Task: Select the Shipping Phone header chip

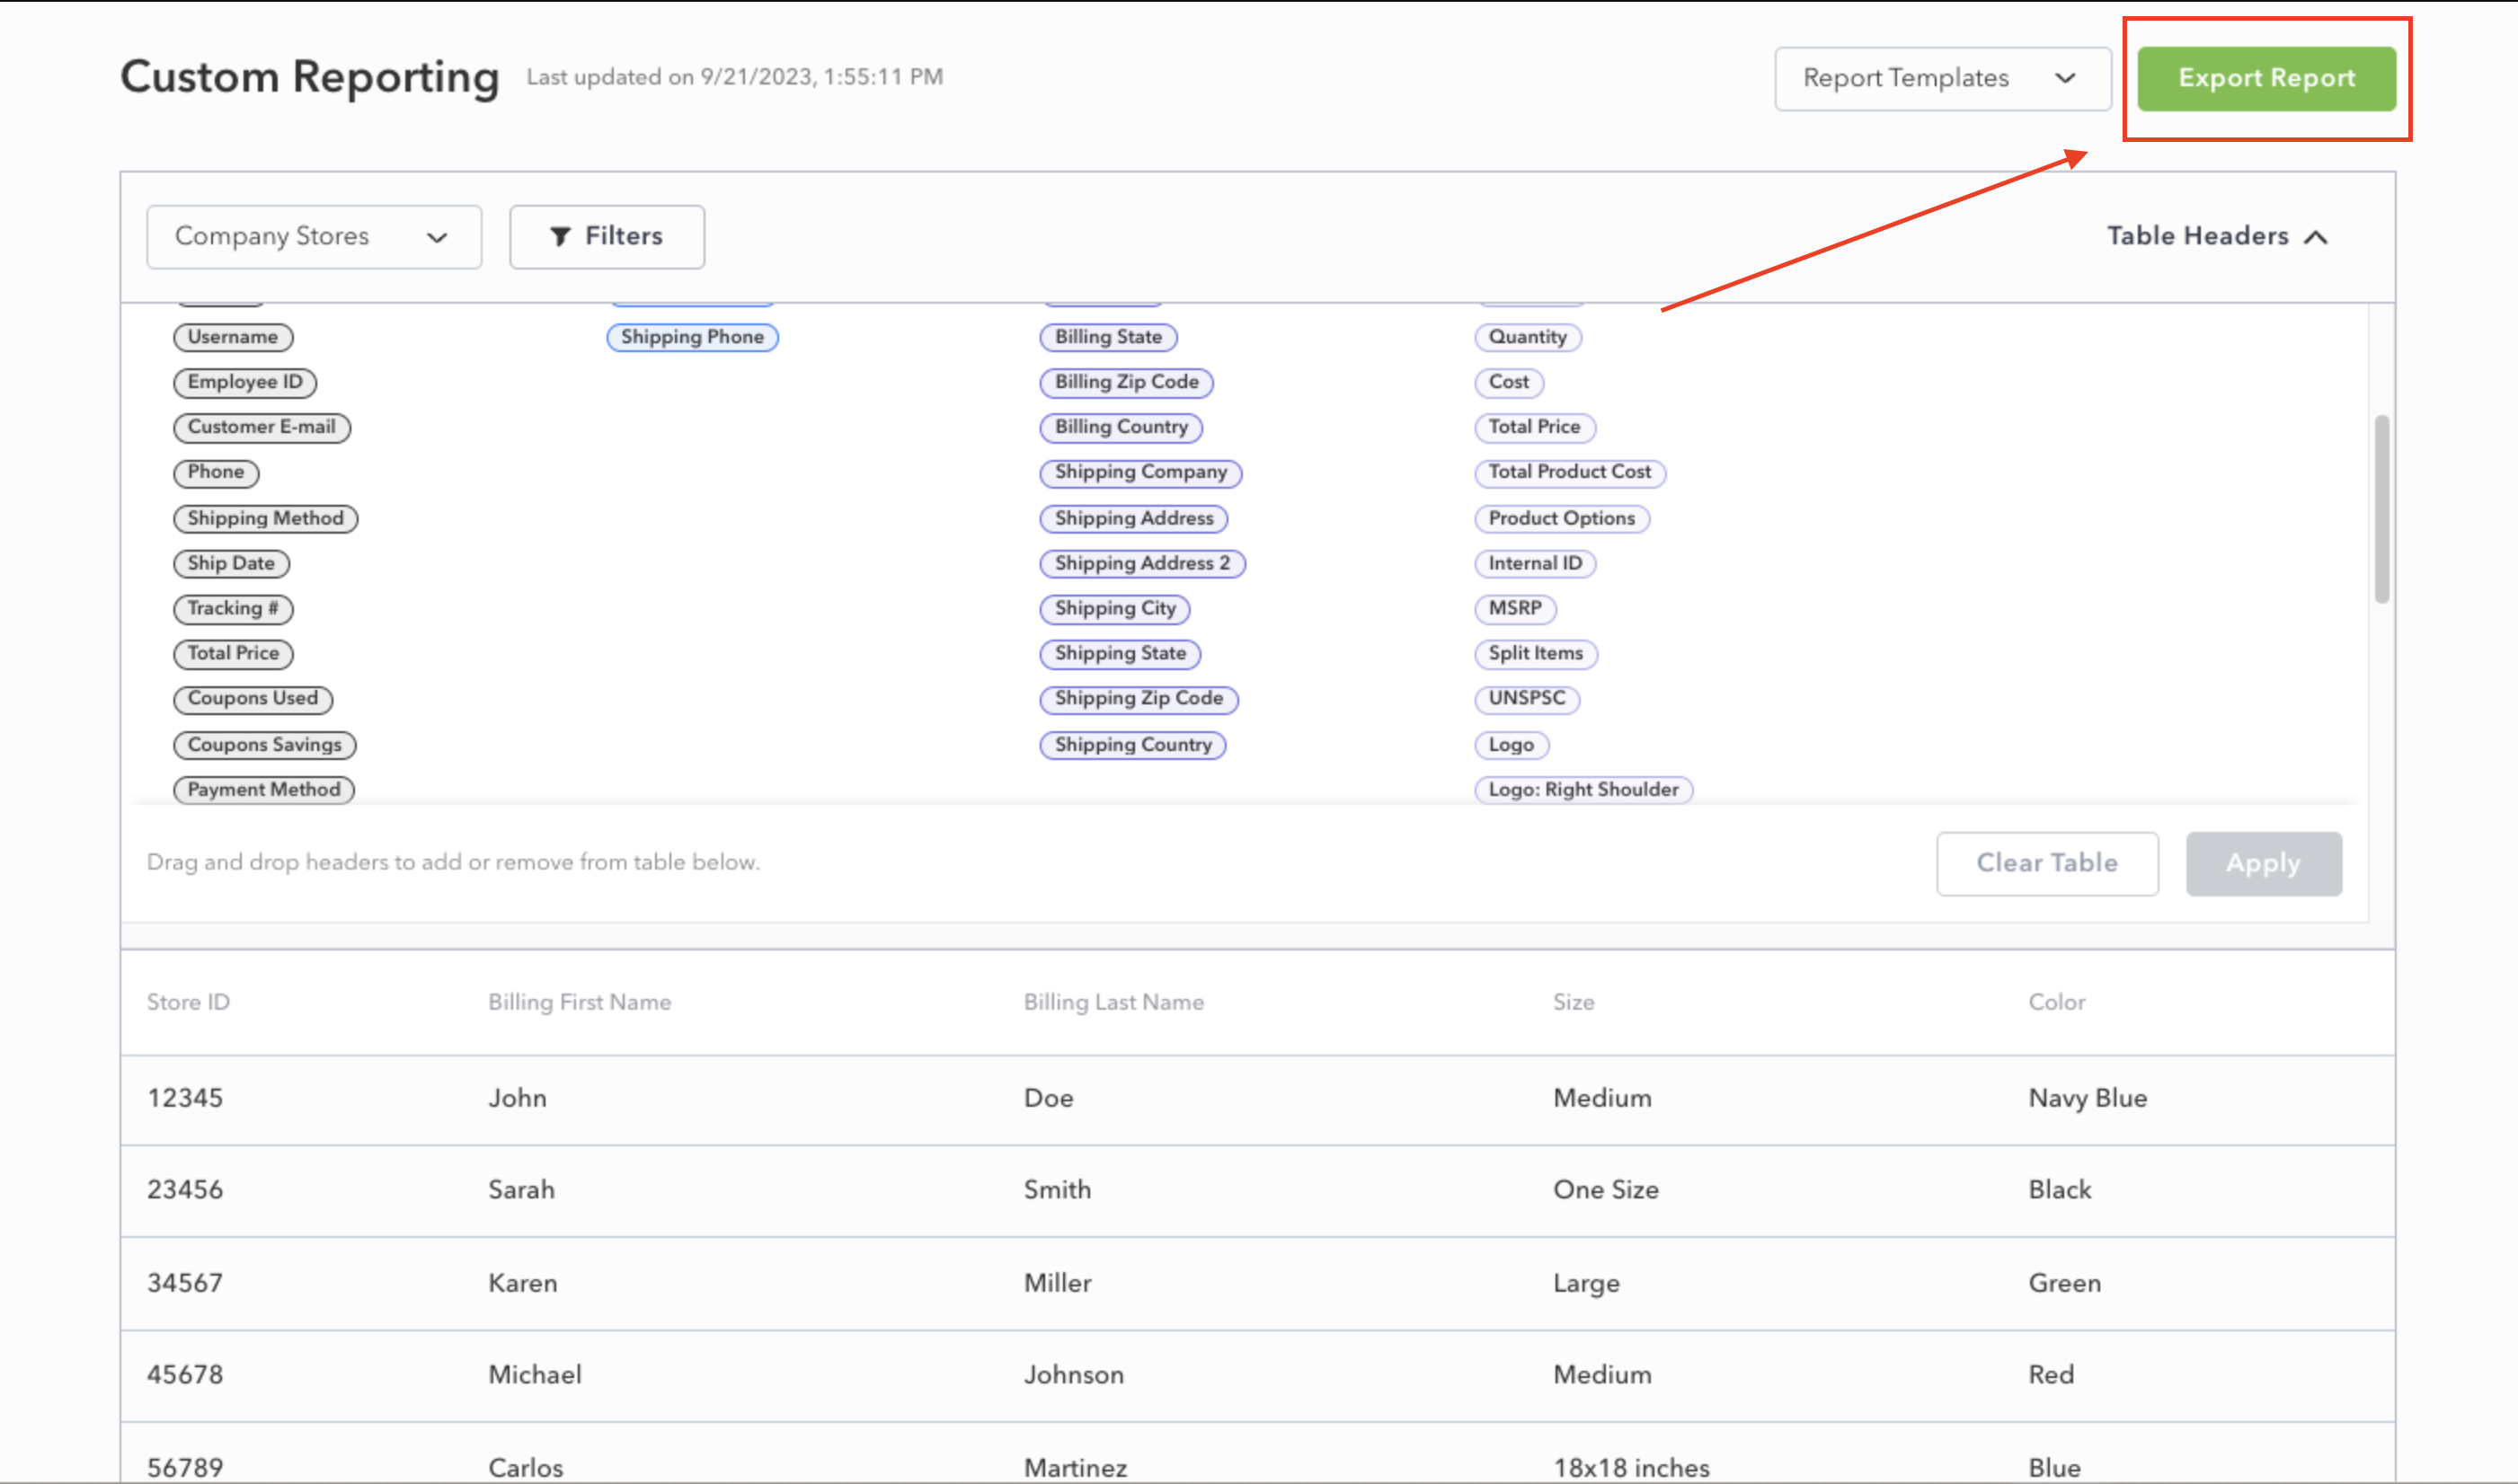Action: coord(692,337)
